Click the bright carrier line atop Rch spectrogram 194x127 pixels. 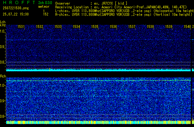pos(98,81)
